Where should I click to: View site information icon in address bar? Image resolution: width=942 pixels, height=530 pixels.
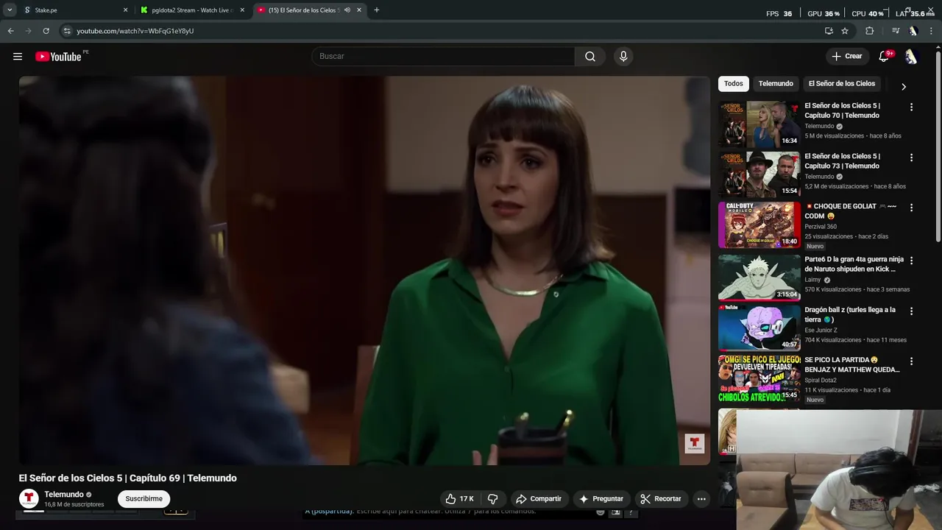point(67,31)
